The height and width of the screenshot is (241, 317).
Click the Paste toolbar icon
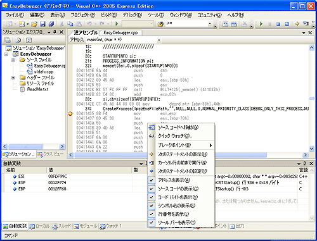(79, 24)
